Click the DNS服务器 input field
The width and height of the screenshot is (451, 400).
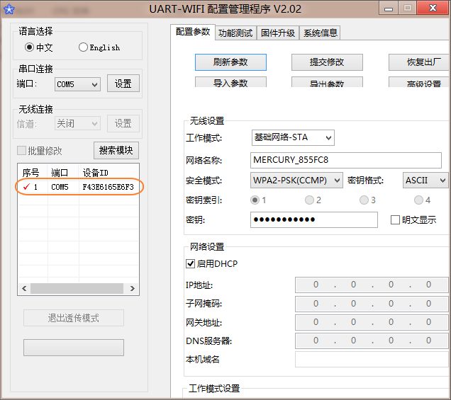click(373, 341)
